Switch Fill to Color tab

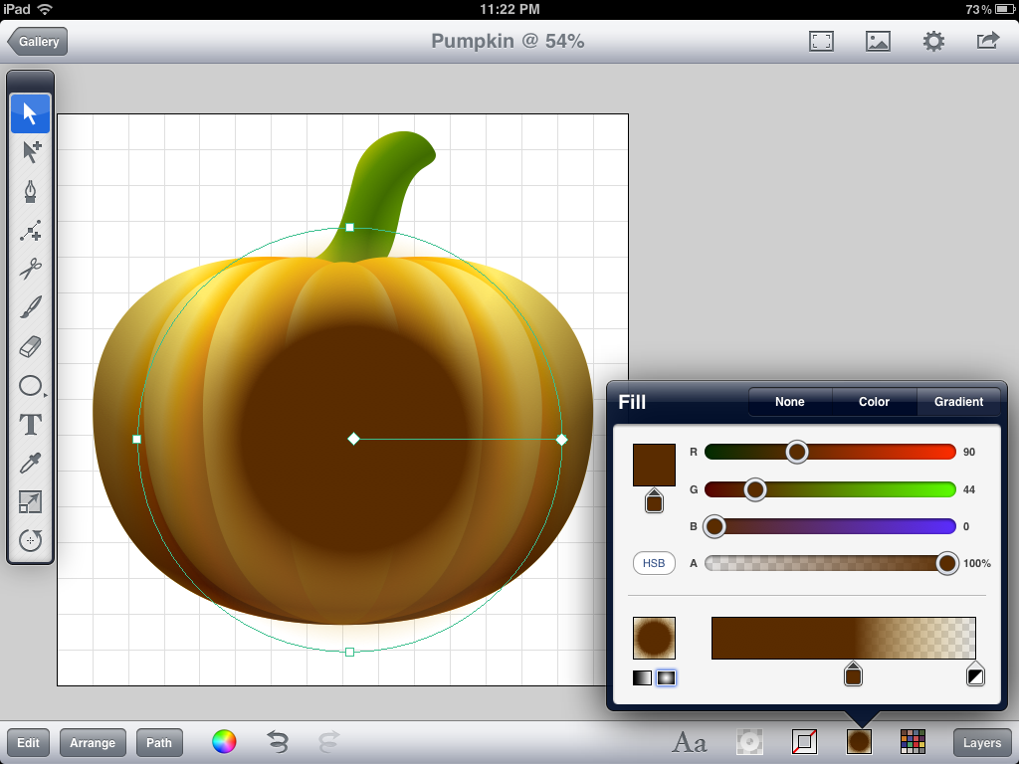[873, 402]
